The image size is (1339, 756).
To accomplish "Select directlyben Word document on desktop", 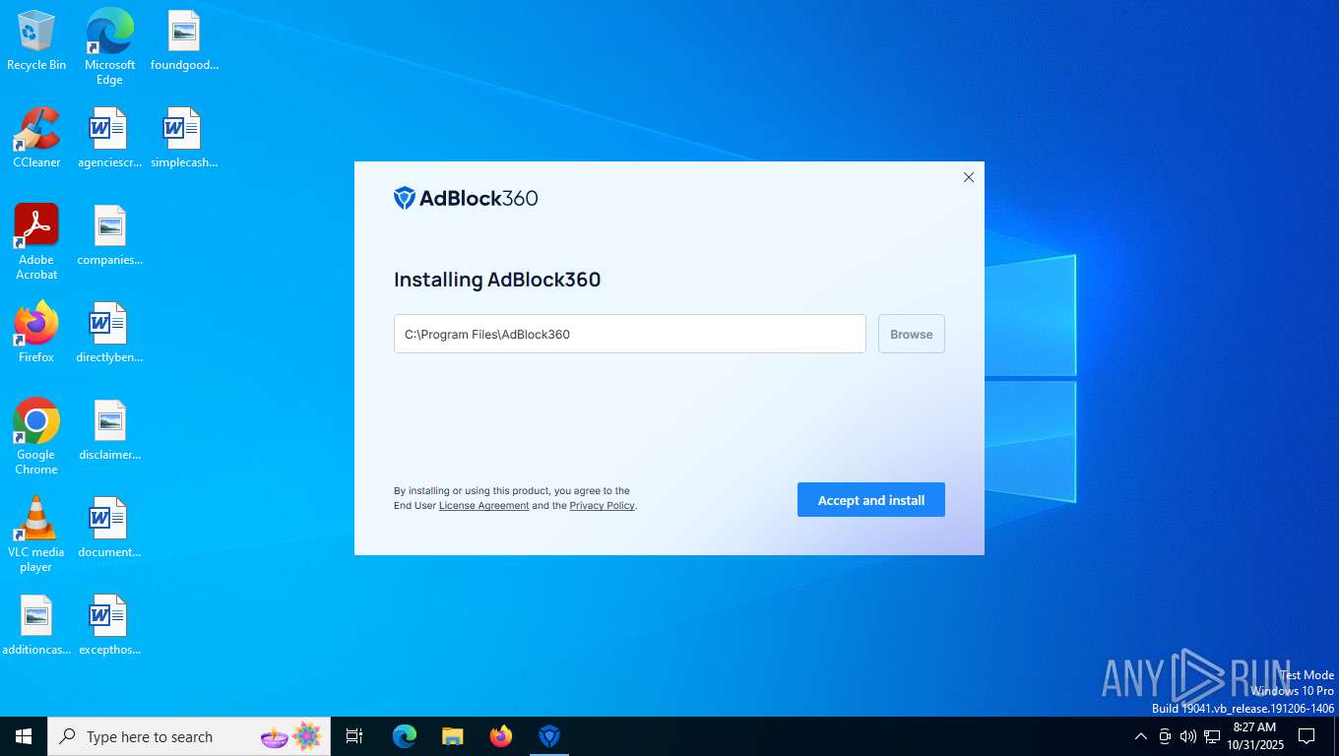I will coord(109,333).
